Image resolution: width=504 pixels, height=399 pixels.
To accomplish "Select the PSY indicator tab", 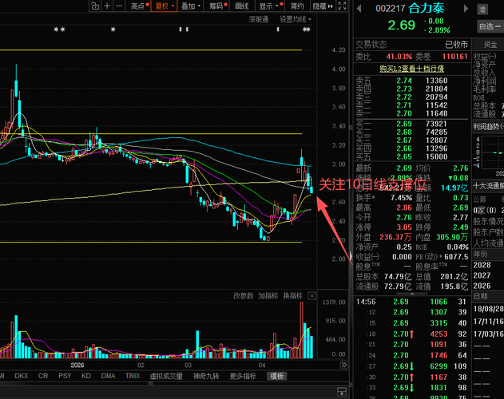I will [65, 376].
